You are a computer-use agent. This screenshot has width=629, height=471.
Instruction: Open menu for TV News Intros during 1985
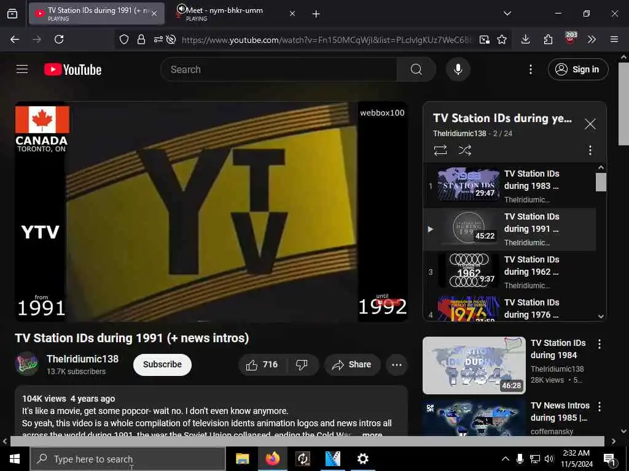click(x=600, y=407)
